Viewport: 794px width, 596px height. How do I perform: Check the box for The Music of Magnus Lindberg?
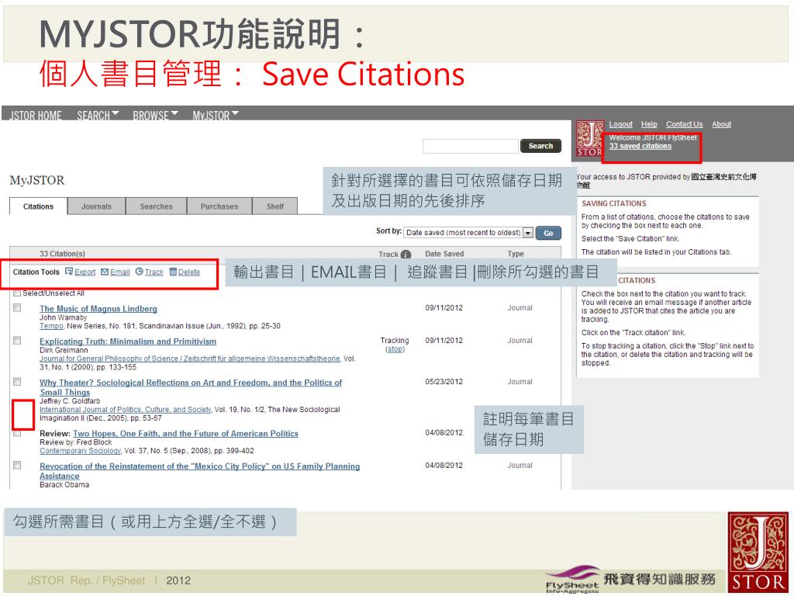click(17, 307)
